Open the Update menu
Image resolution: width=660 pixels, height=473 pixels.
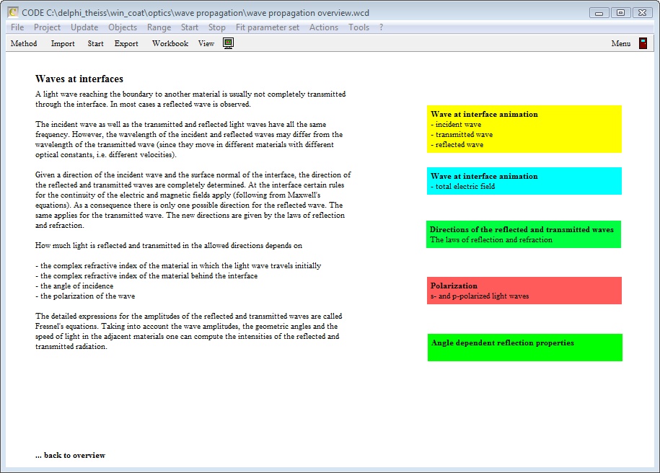(84, 27)
